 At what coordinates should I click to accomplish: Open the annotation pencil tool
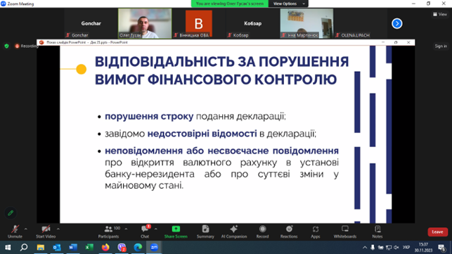point(11,213)
